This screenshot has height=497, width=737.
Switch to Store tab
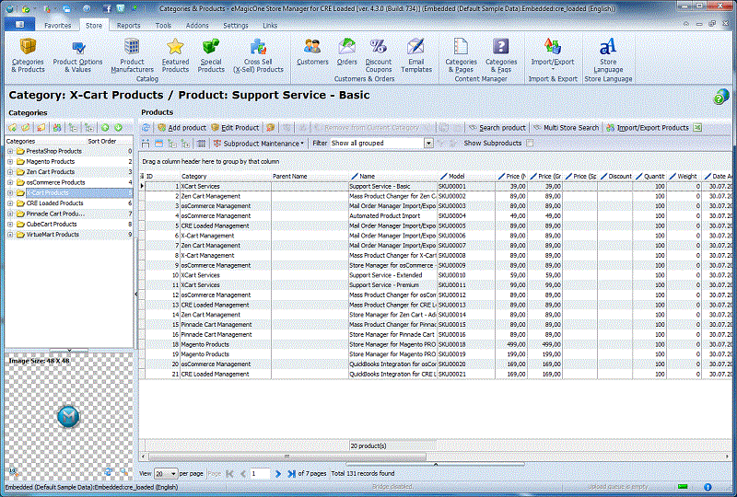click(94, 26)
